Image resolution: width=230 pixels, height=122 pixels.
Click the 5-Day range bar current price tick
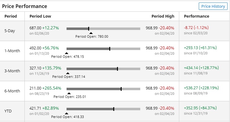(89, 29)
